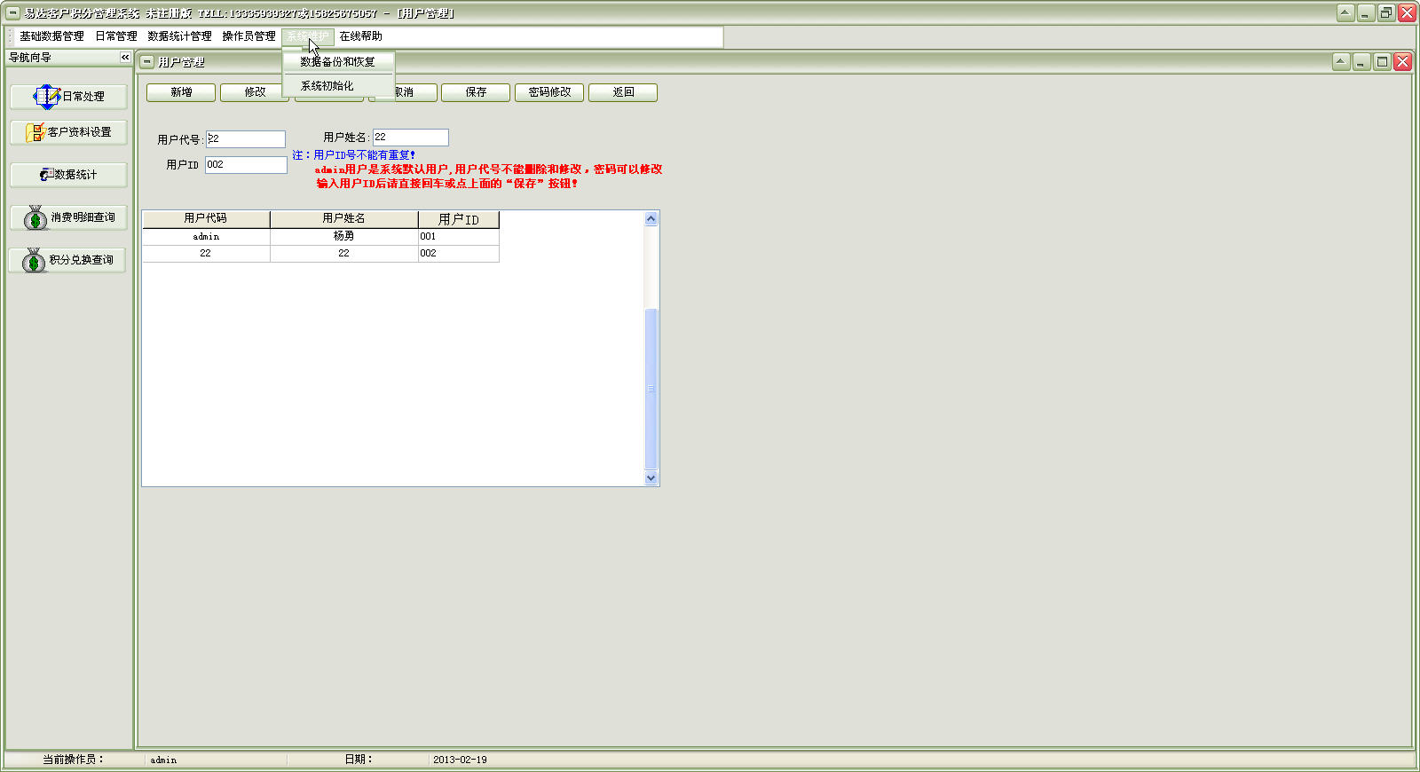Open the 数据统计 sidebar button
The width and height of the screenshot is (1420, 772).
click(x=68, y=175)
